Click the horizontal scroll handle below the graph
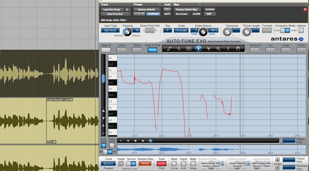Screen dimensions: 309x171 (151, 141)
